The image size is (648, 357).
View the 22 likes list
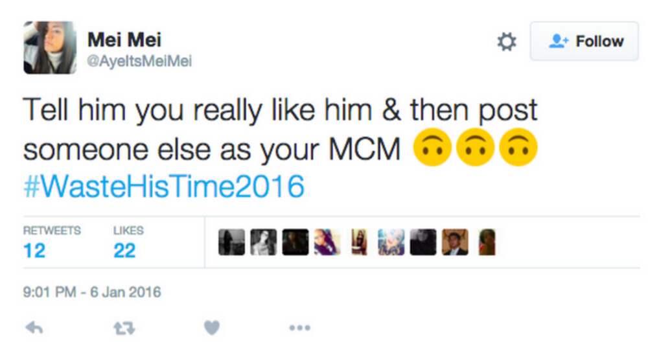pyautogui.click(x=128, y=242)
